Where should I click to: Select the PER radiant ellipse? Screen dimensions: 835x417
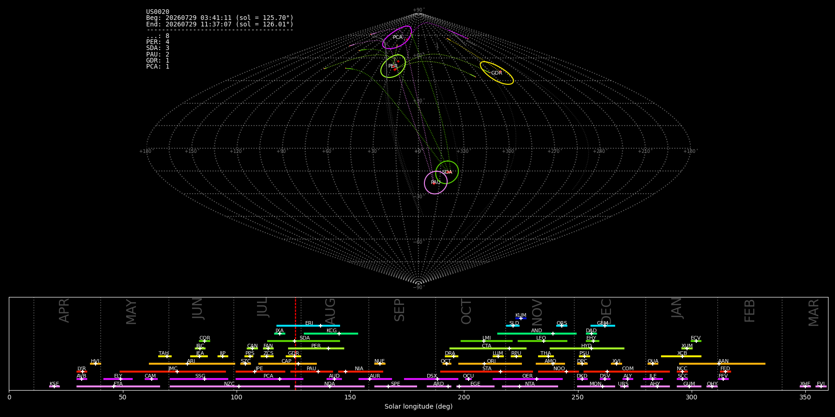pyautogui.click(x=393, y=66)
